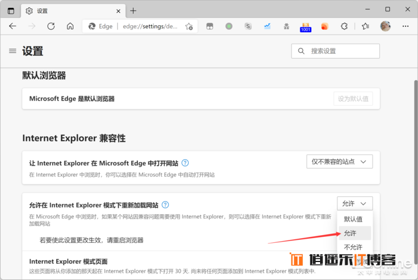Click the blue chart extension icon
Screen dimensions: 418x280
pyautogui.click(x=267, y=26)
